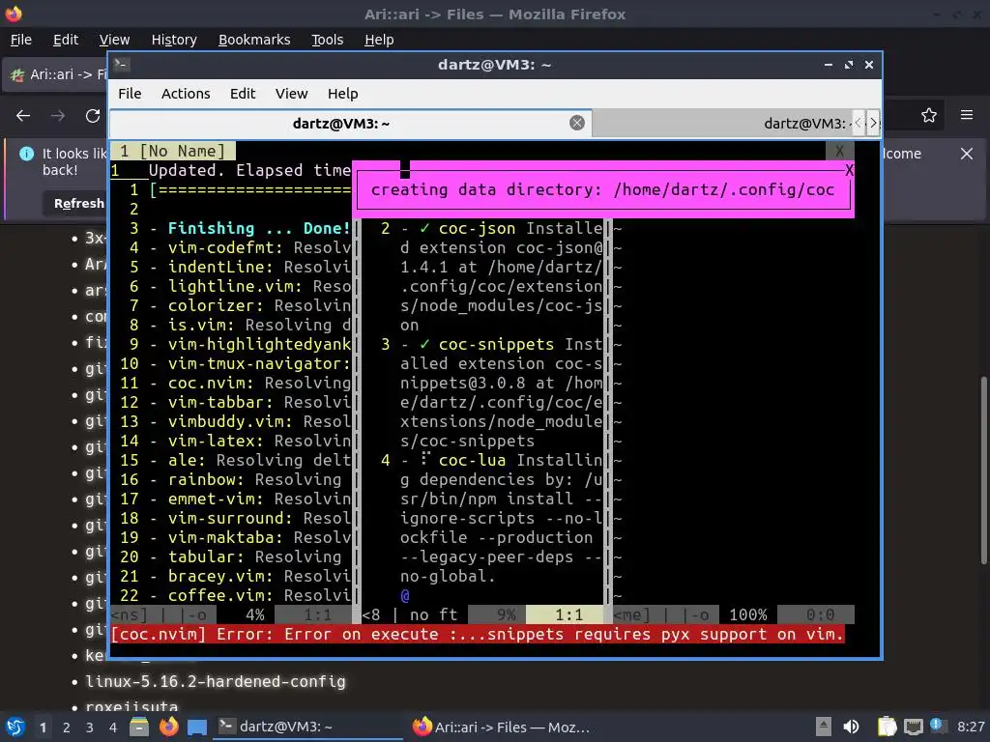Switch to workspace 1

coord(43,728)
